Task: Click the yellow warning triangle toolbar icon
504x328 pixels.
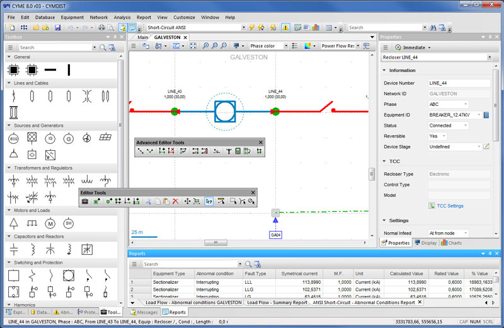Action: coord(285,28)
